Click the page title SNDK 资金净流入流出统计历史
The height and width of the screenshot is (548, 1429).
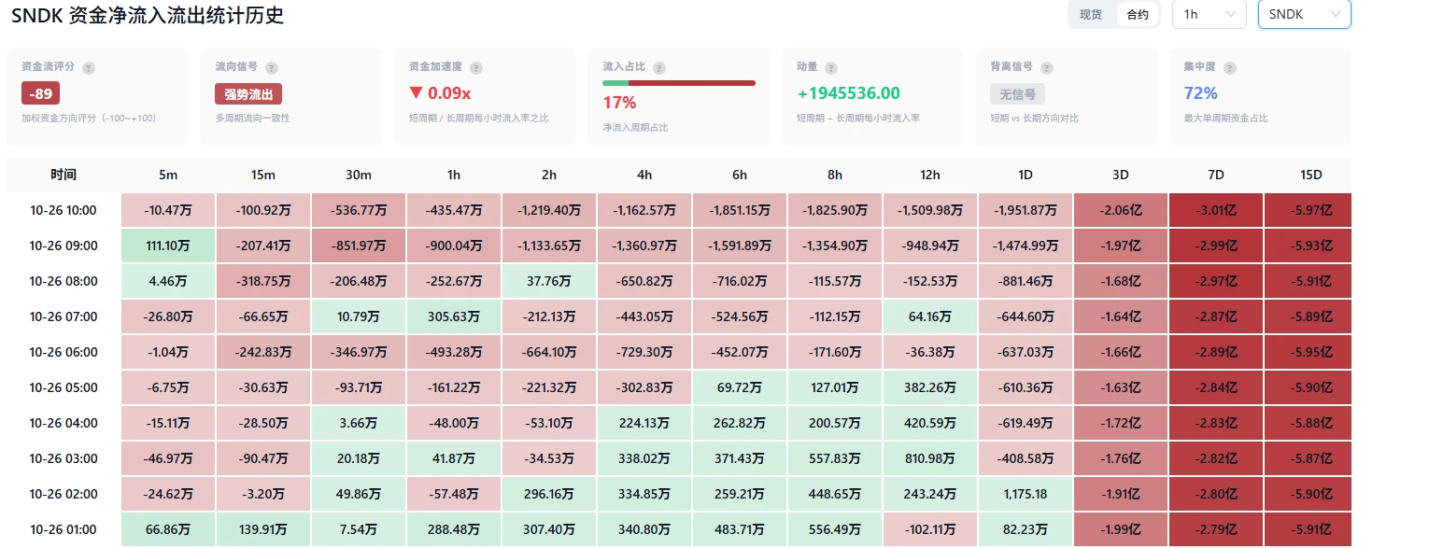coord(148,15)
